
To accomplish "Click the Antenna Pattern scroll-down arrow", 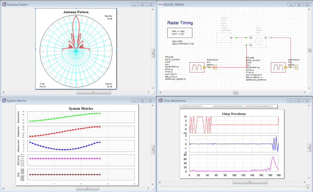I will click(x=153, y=88).
